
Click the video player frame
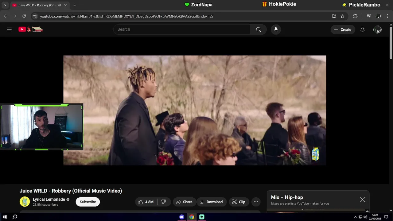pyautogui.click(x=195, y=110)
